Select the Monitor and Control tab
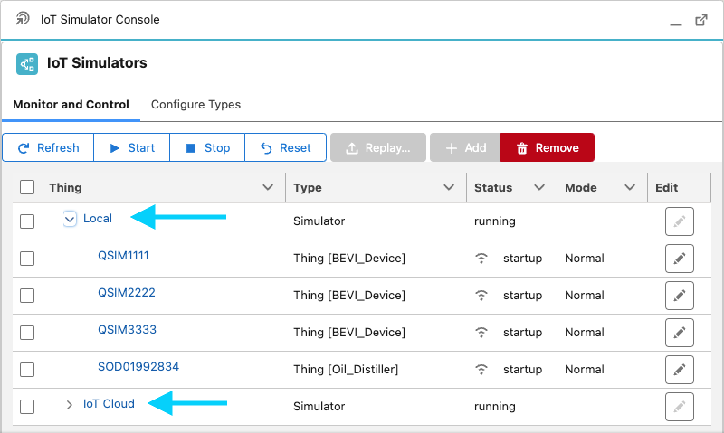 click(x=71, y=105)
